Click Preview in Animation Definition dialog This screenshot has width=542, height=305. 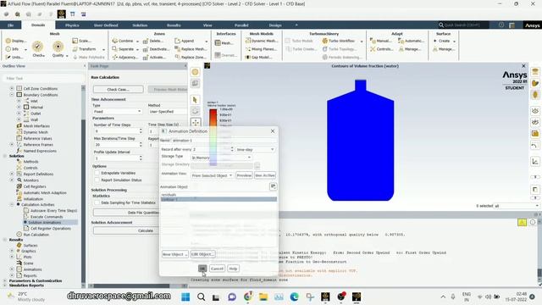click(244, 175)
